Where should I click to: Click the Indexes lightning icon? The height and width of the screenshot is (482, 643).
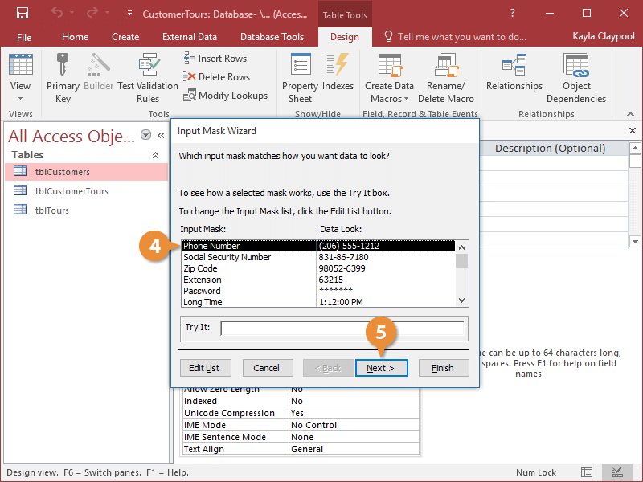click(338, 64)
